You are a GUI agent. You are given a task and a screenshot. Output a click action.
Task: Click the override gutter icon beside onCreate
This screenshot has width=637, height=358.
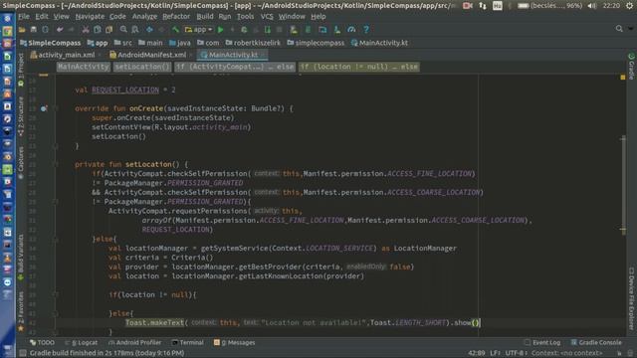(x=44, y=108)
